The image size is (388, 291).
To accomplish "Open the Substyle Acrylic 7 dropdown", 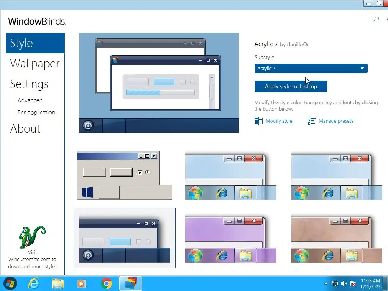I will point(311,69).
